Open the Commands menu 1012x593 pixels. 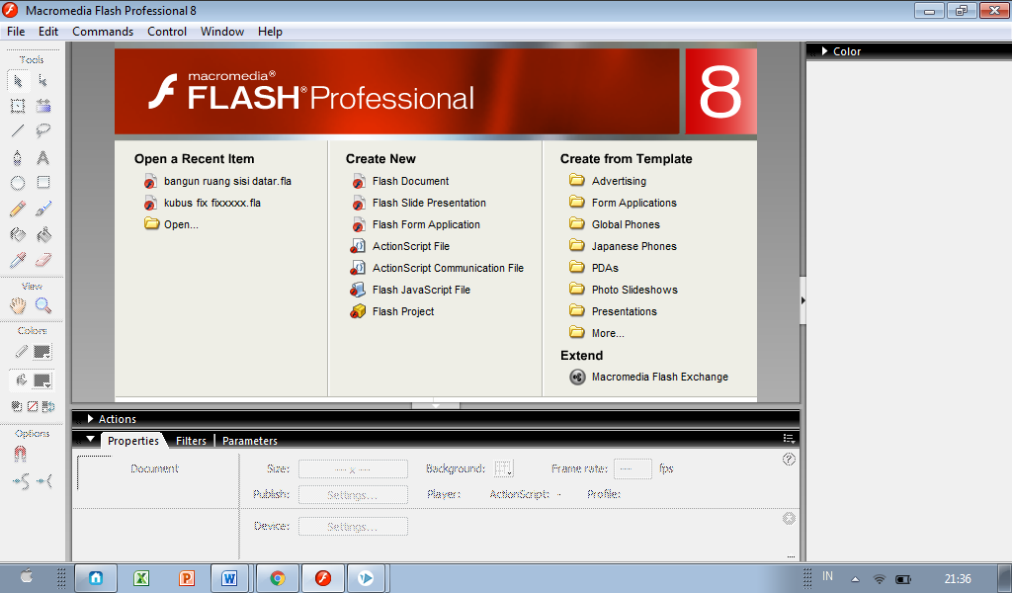(x=103, y=31)
